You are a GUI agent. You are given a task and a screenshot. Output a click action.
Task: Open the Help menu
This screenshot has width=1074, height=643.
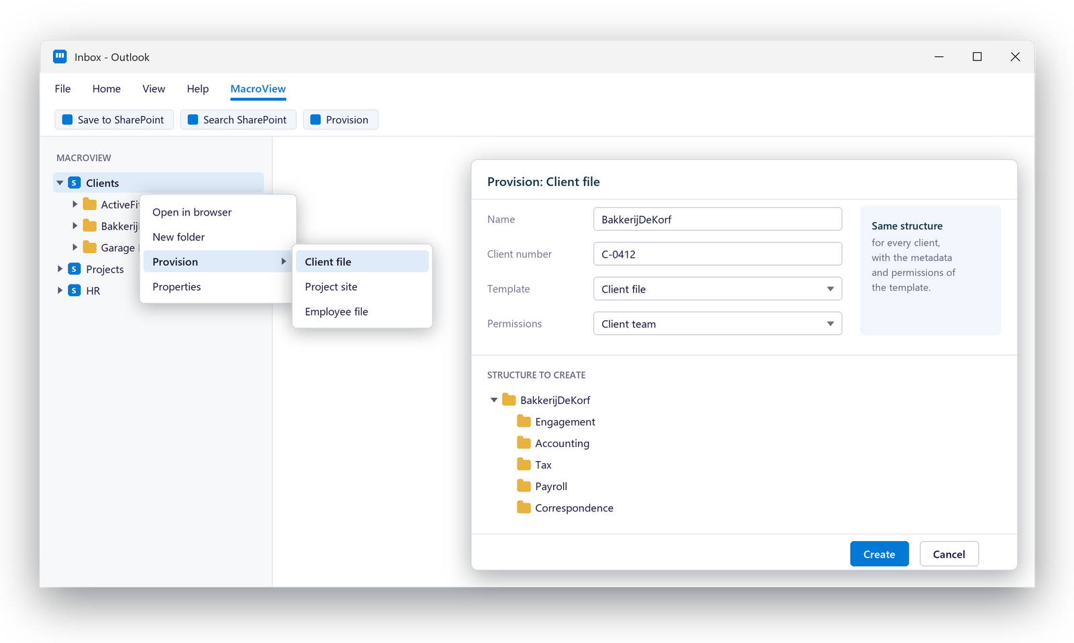coord(197,89)
